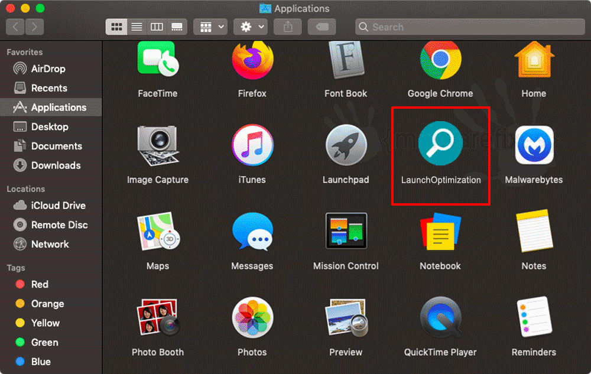Viewport: 591px width, 374px height.
Task: Select the Maps app icon
Action: (x=158, y=231)
